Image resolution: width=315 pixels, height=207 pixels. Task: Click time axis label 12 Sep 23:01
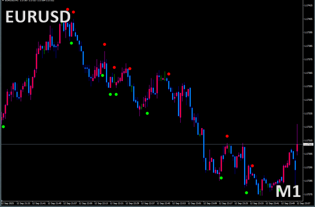[195, 203]
